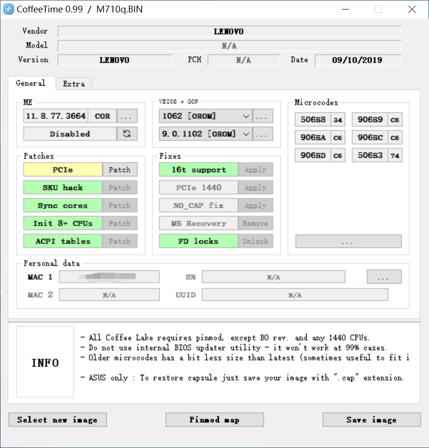The width and height of the screenshot is (429, 448).
Task: Click the Model field showing N/A
Action: click(x=229, y=46)
